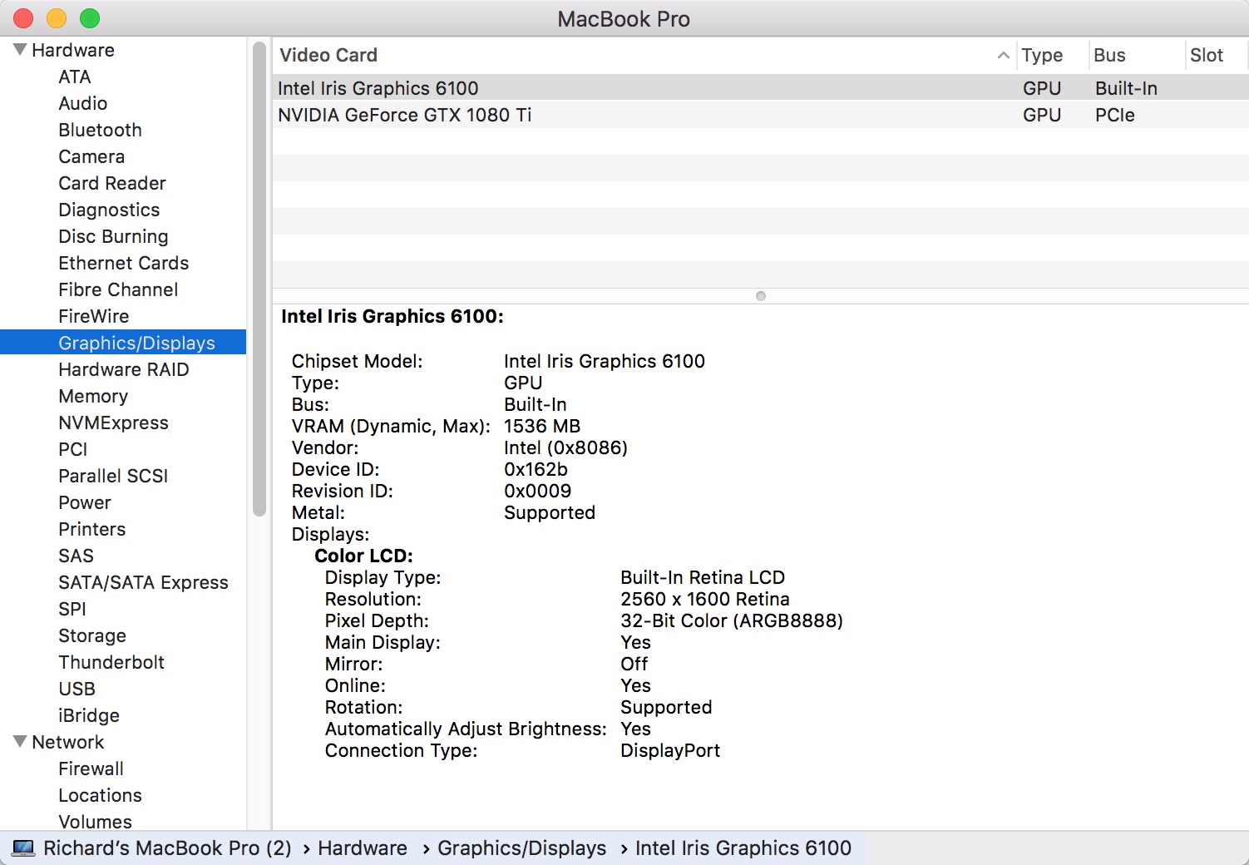The image size is (1249, 865).
Task: Click the Built-In bus cell in table
Action: point(1126,88)
